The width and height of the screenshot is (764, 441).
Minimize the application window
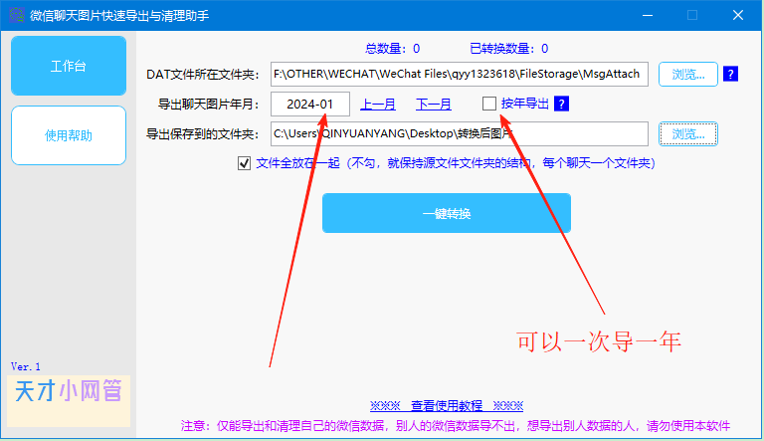(x=647, y=15)
